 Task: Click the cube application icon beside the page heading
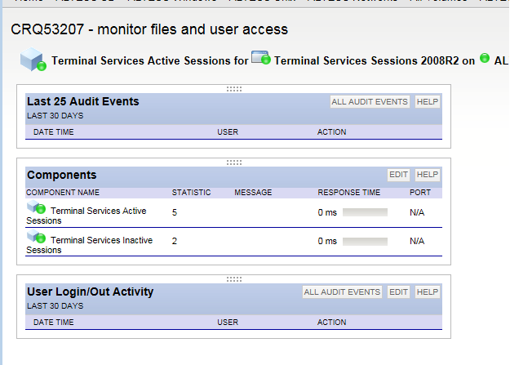(x=33, y=59)
